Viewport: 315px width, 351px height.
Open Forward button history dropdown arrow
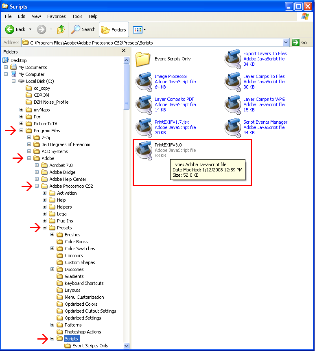51,29
